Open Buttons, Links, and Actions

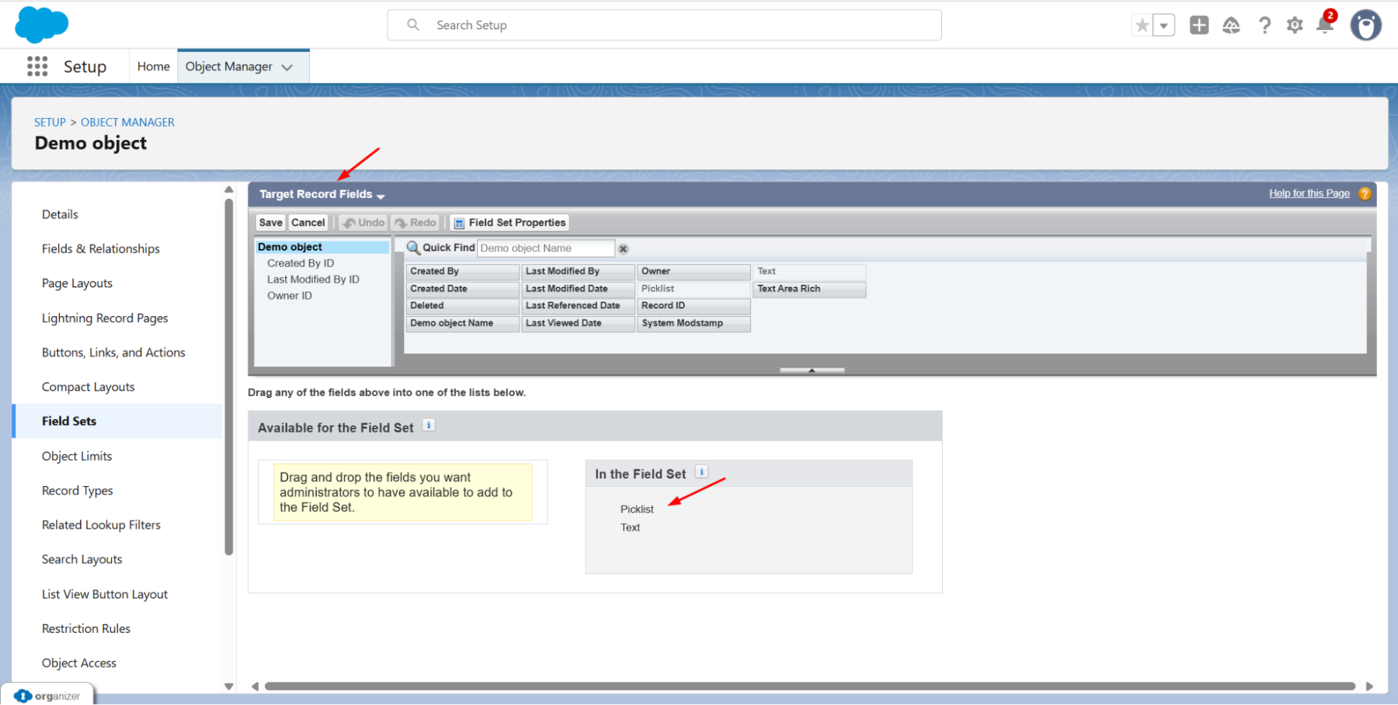(113, 352)
